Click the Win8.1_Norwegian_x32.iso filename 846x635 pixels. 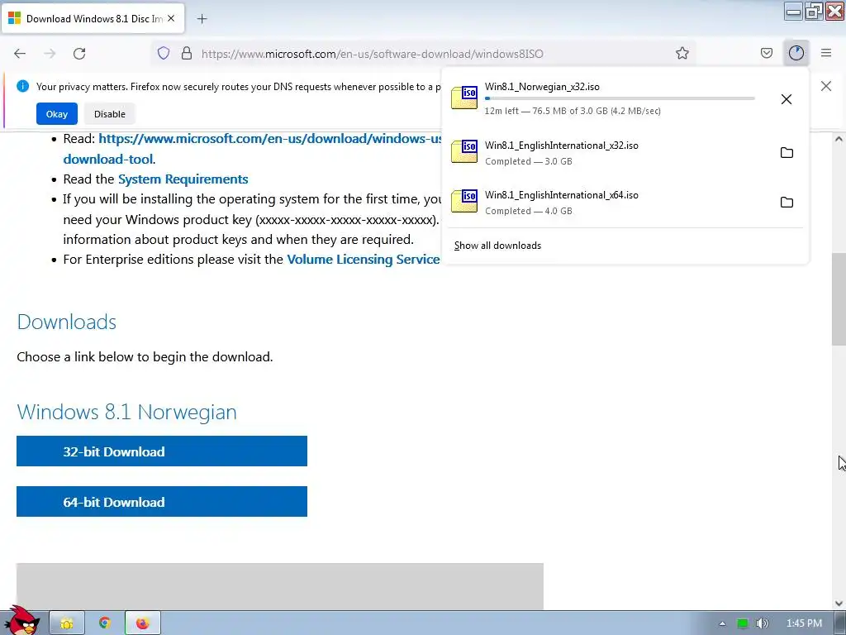coord(542,87)
